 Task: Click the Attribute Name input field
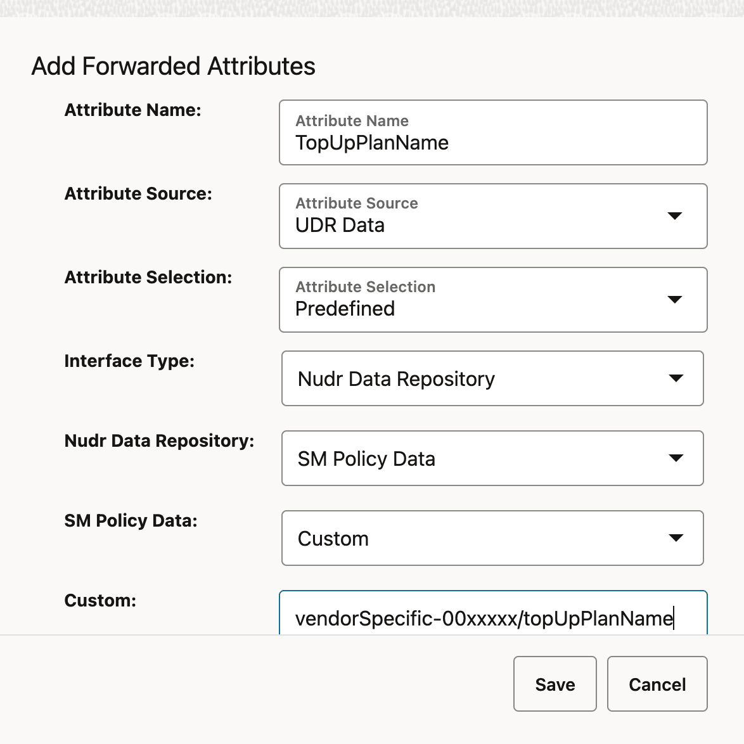[x=493, y=132]
